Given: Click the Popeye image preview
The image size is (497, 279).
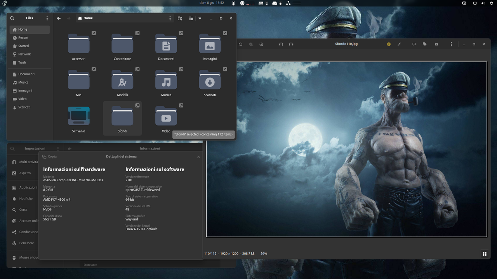Looking at the screenshot, I should click(346, 149).
